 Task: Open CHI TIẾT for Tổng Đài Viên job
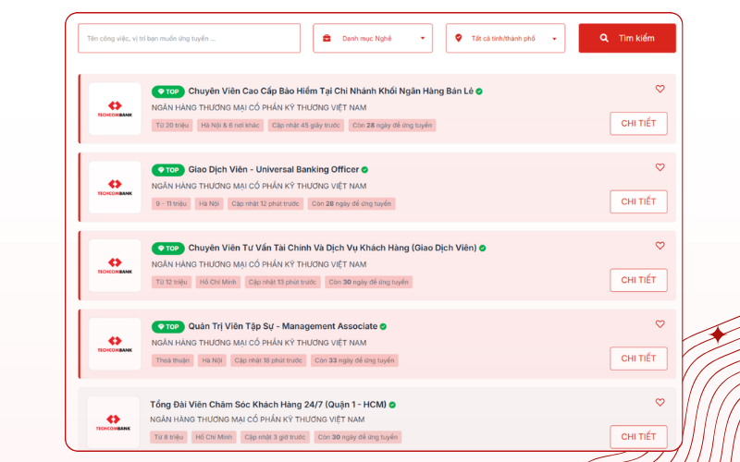click(x=638, y=436)
